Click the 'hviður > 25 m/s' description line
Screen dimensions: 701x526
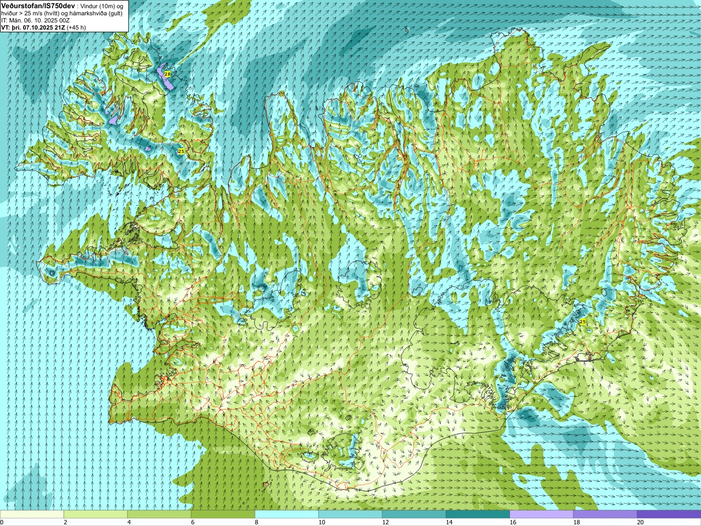click(x=62, y=13)
